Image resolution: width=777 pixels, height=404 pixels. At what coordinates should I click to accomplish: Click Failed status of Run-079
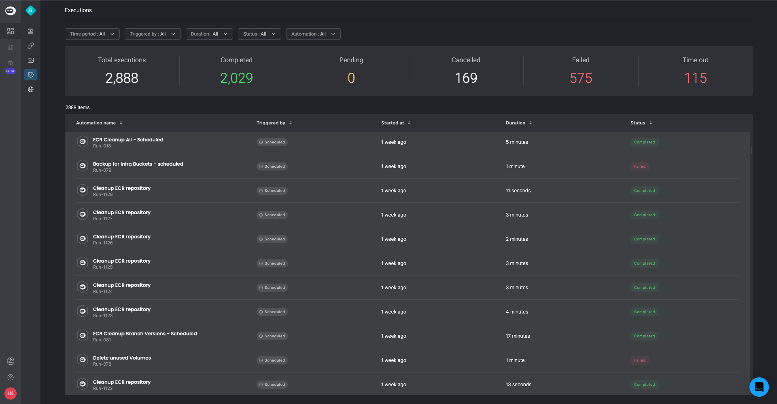pyautogui.click(x=640, y=166)
